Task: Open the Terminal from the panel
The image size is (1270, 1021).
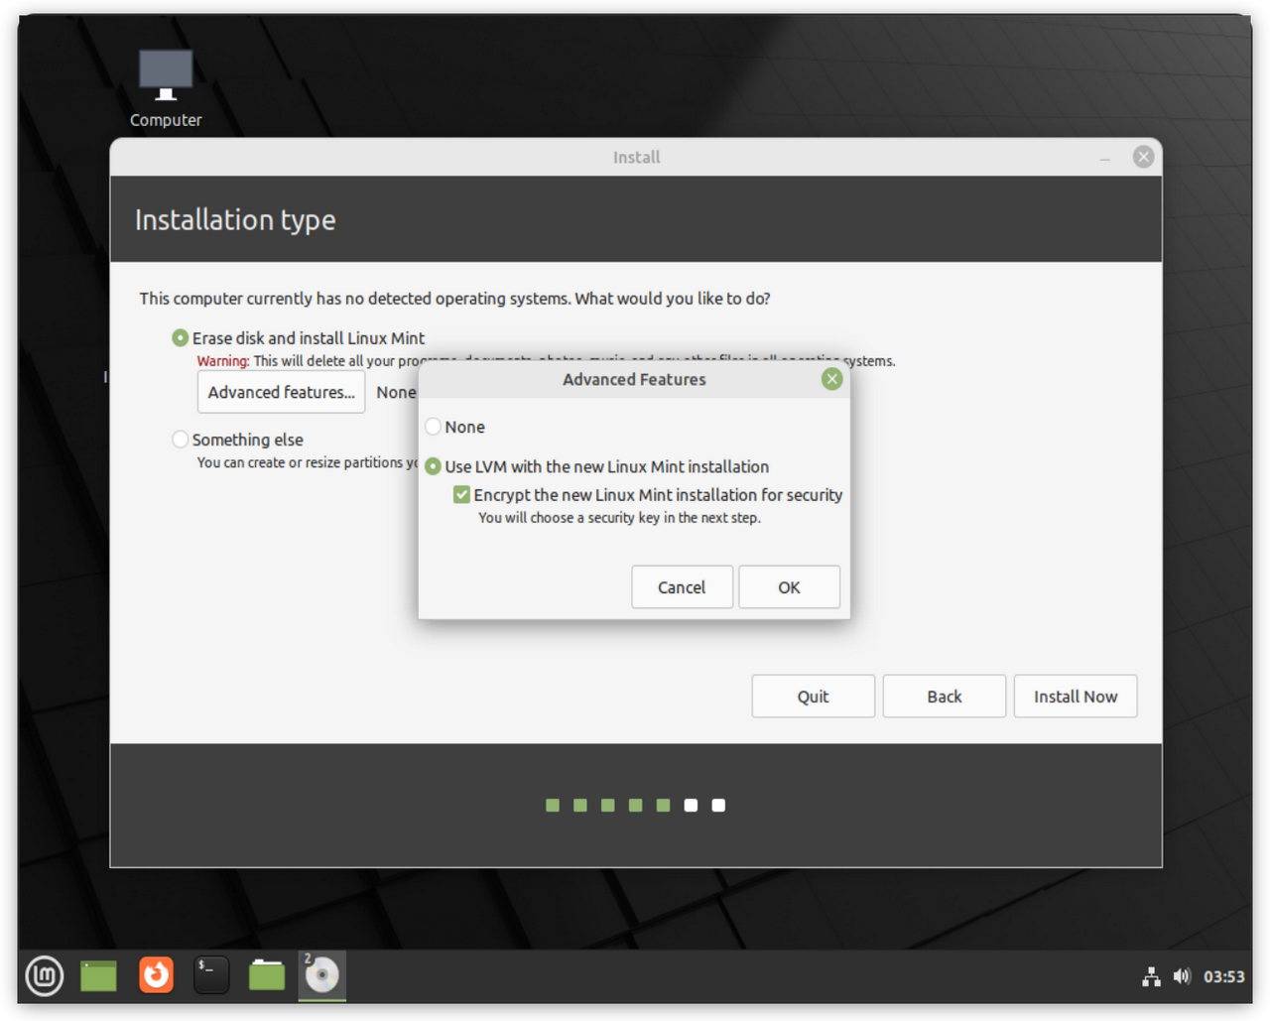Action: click(211, 975)
